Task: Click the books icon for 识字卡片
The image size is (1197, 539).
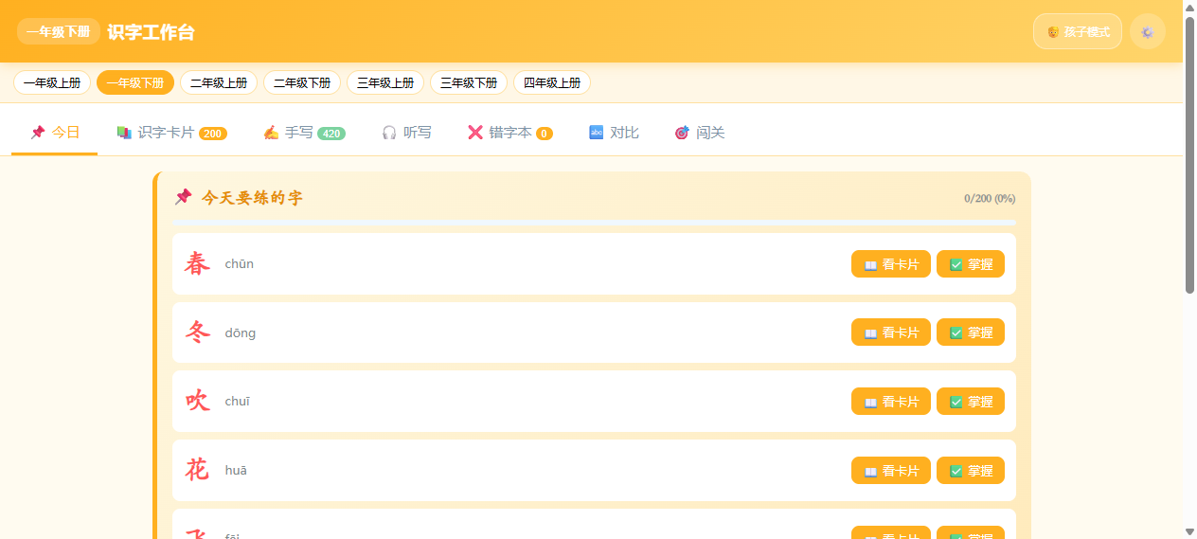Action: tap(124, 133)
